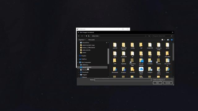The height and width of the screenshot is (111, 198).
Task: Click the Abrir button
Action: [157, 83]
